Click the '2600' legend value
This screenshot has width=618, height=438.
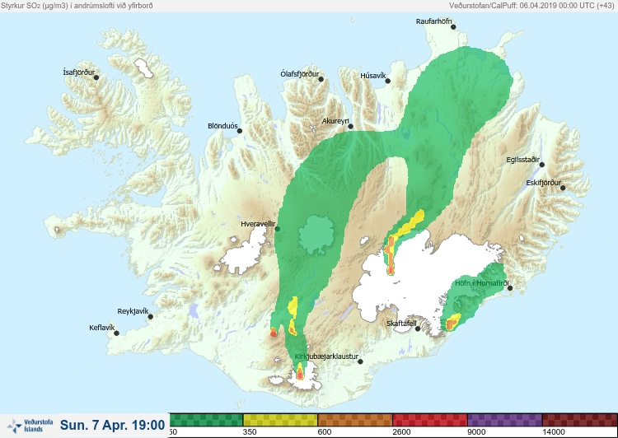click(x=401, y=432)
